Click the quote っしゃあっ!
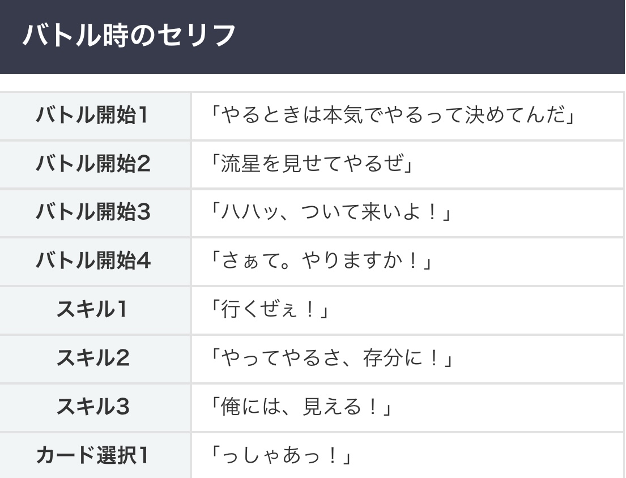626x478 pixels. 281,455
